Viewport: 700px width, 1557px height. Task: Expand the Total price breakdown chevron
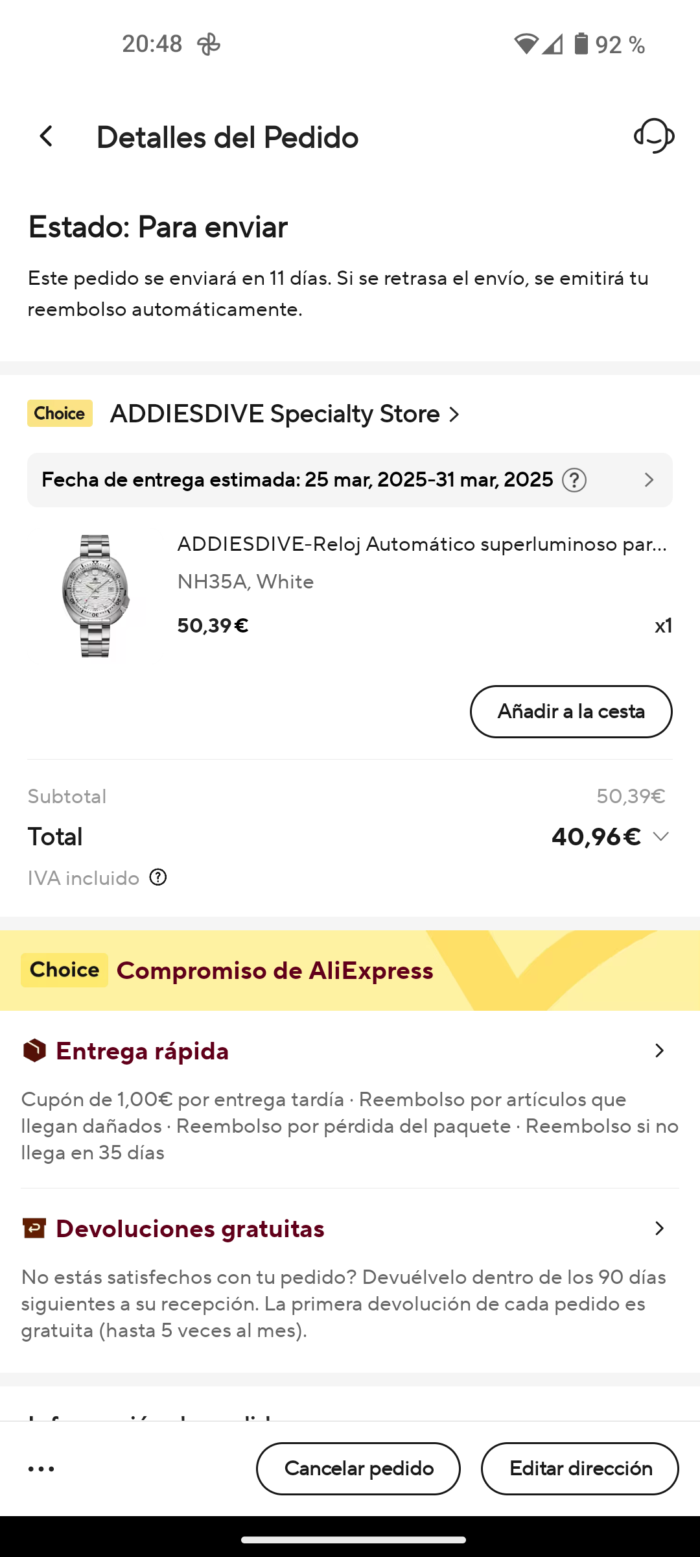[x=660, y=836]
